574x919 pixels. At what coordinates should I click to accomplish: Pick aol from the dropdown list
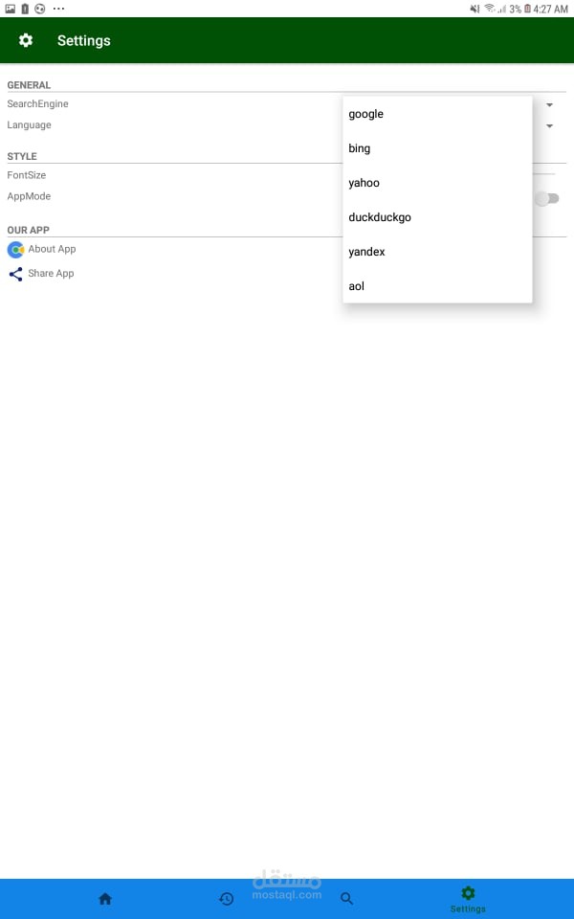coord(437,286)
